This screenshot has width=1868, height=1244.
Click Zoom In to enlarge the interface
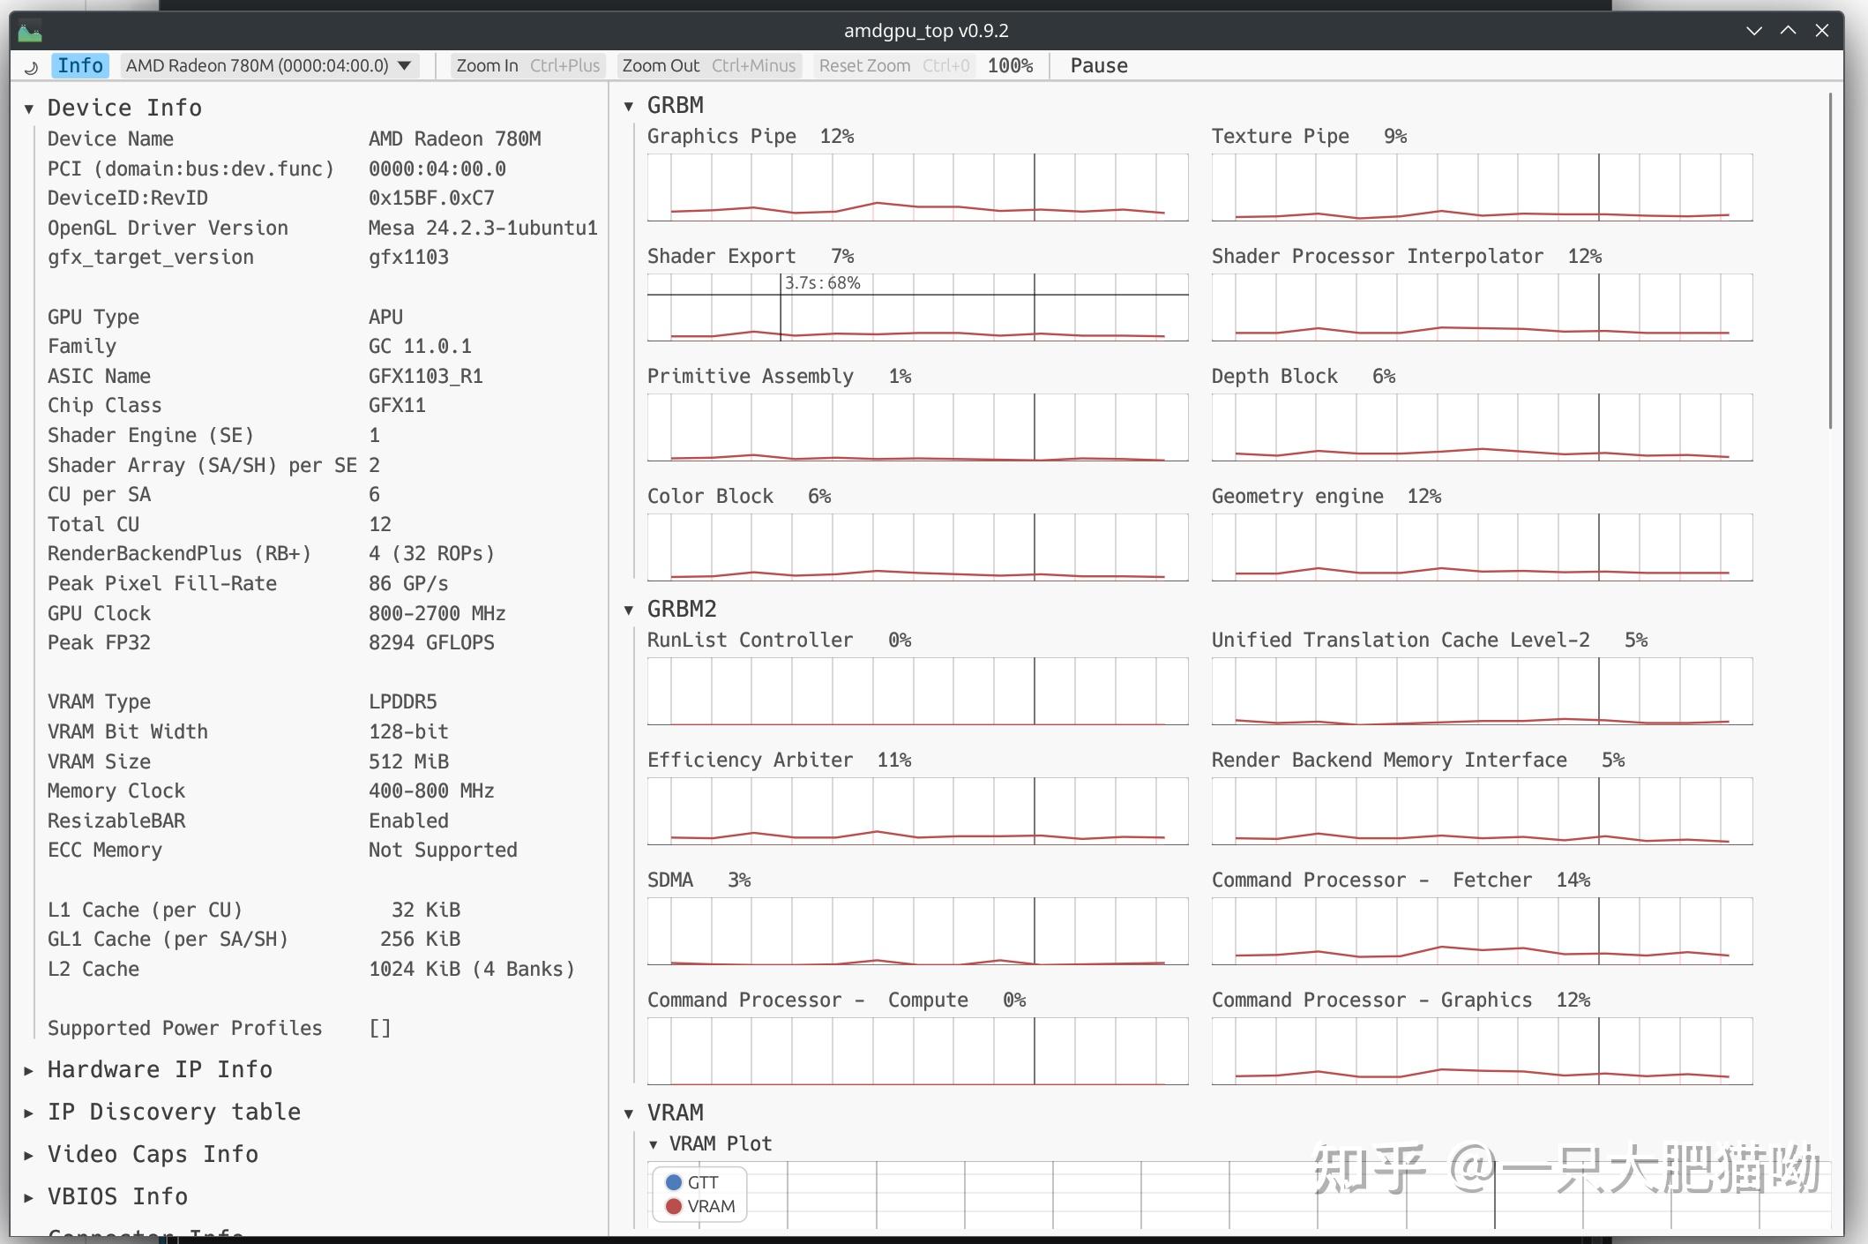coord(487,64)
